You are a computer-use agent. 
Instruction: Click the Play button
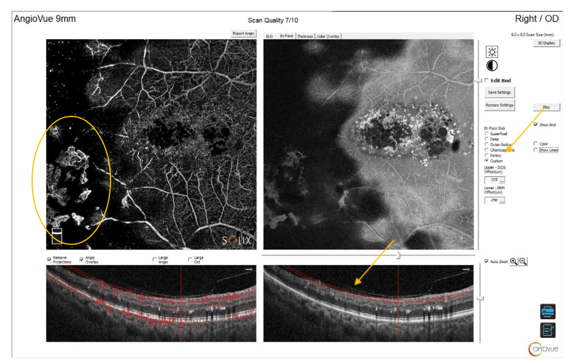[546, 107]
